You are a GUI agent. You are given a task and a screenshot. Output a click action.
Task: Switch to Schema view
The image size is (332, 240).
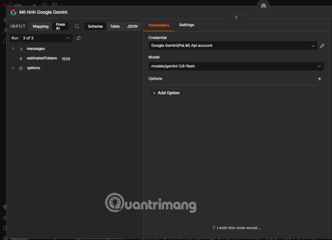point(95,27)
